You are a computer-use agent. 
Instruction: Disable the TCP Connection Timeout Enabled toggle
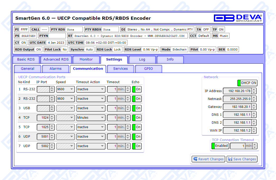220,146
